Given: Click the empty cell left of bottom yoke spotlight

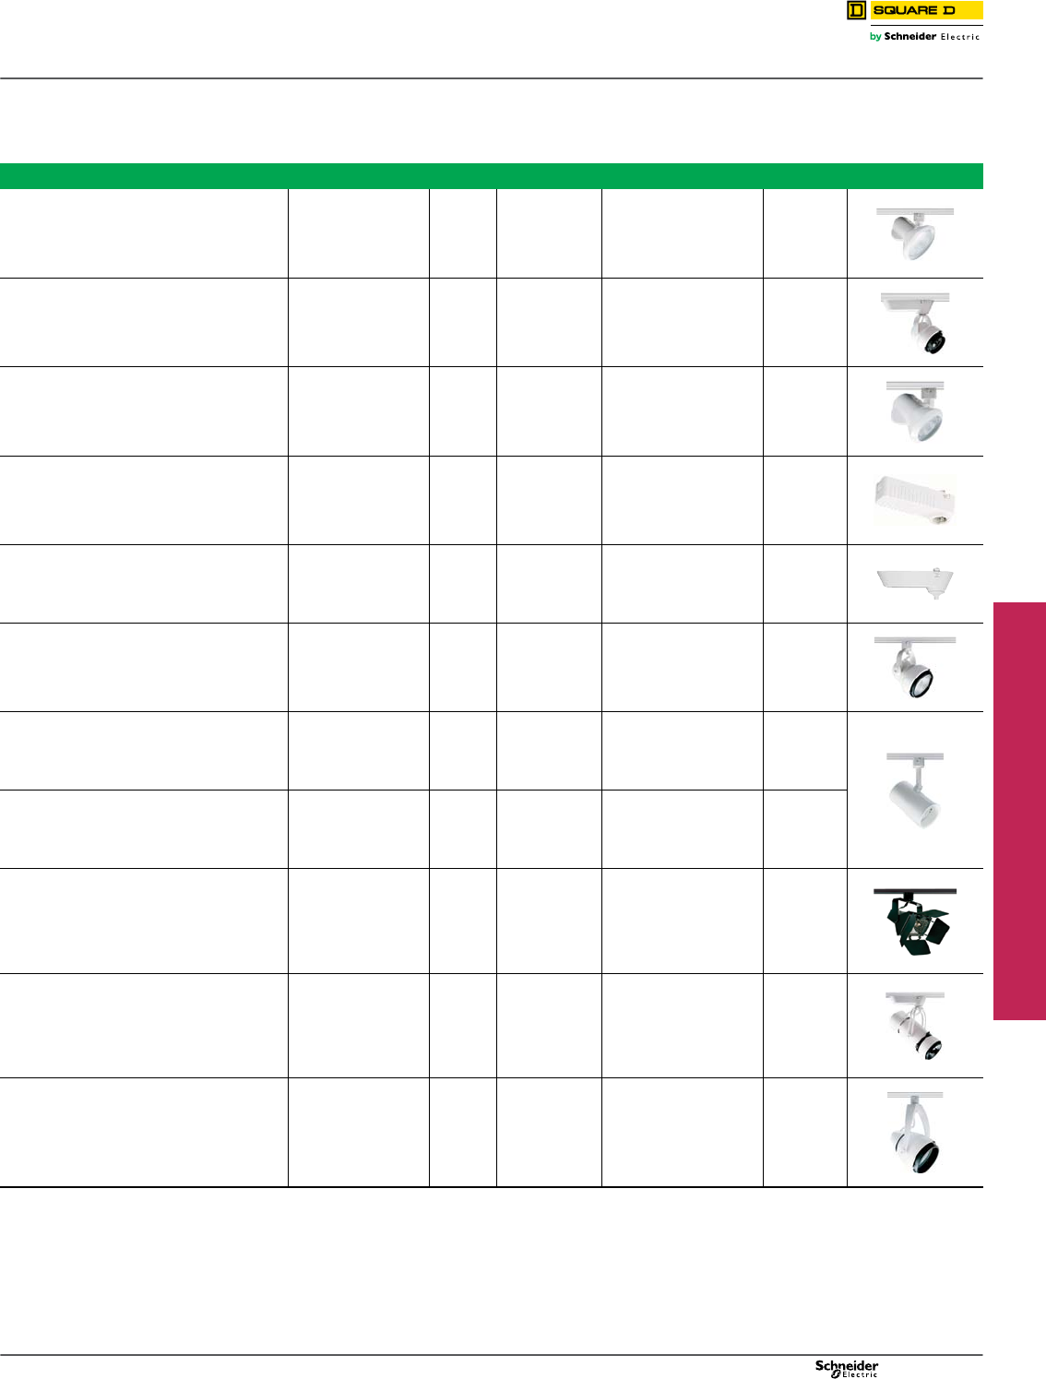Looking at the screenshot, I should coord(804,1132).
